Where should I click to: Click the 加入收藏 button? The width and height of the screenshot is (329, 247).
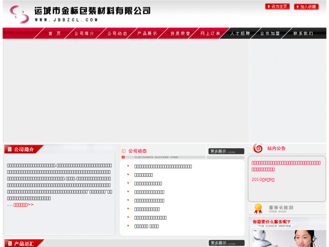tap(306, 7)
